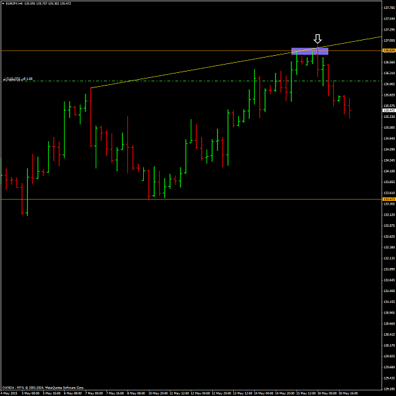Click the 14 May 20:00 time label

(285, 393)
